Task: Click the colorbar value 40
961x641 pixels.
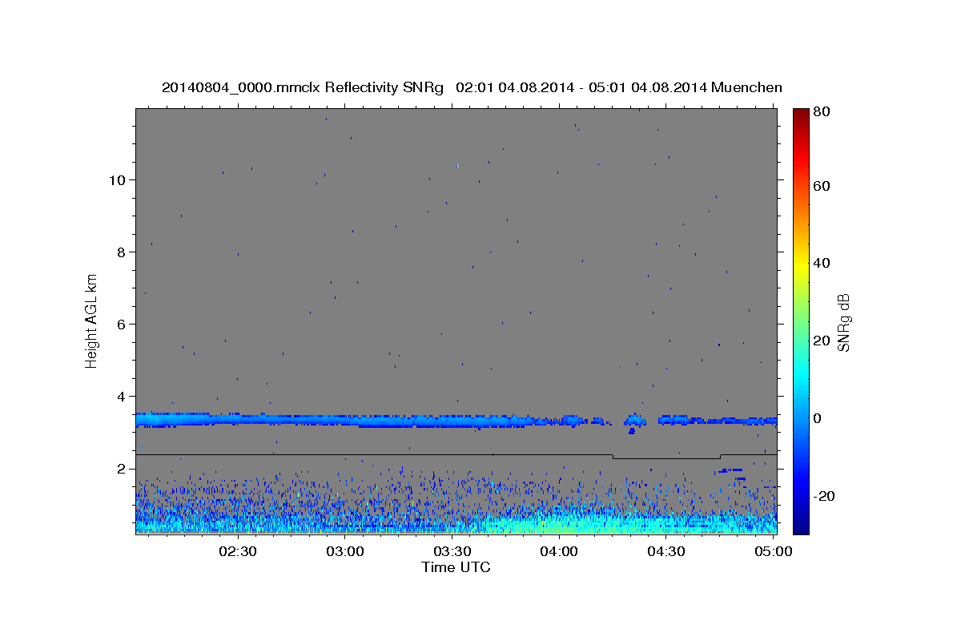Action: (822, 263)
